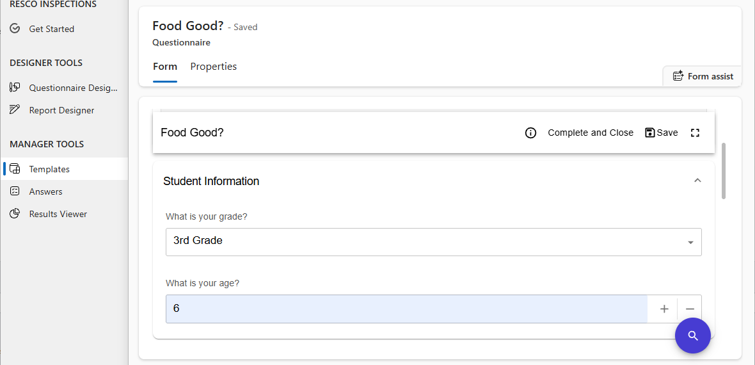Image resolution: width=755 pixels, height=365 pixels.
Task: Select the Form tab
Action: tap(165, 67)
